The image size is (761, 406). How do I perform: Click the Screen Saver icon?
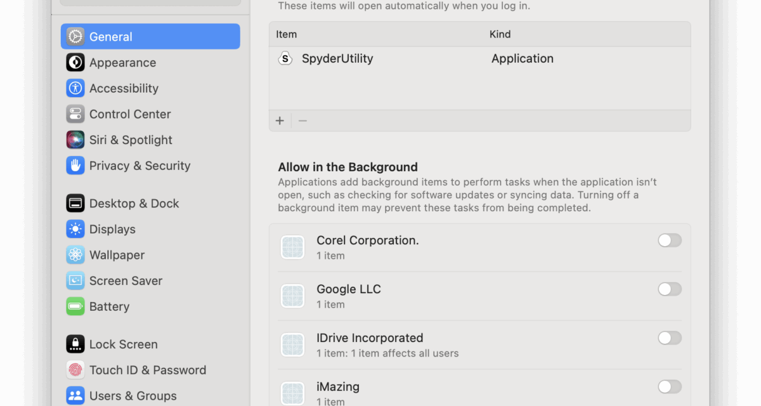coord(75,280)
